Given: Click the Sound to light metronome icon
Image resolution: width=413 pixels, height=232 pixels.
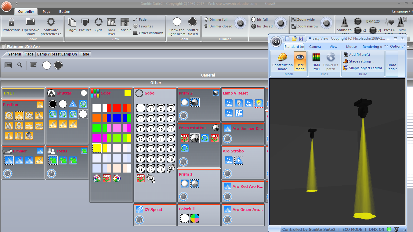Looking at the screenshot, I should 344,22.
